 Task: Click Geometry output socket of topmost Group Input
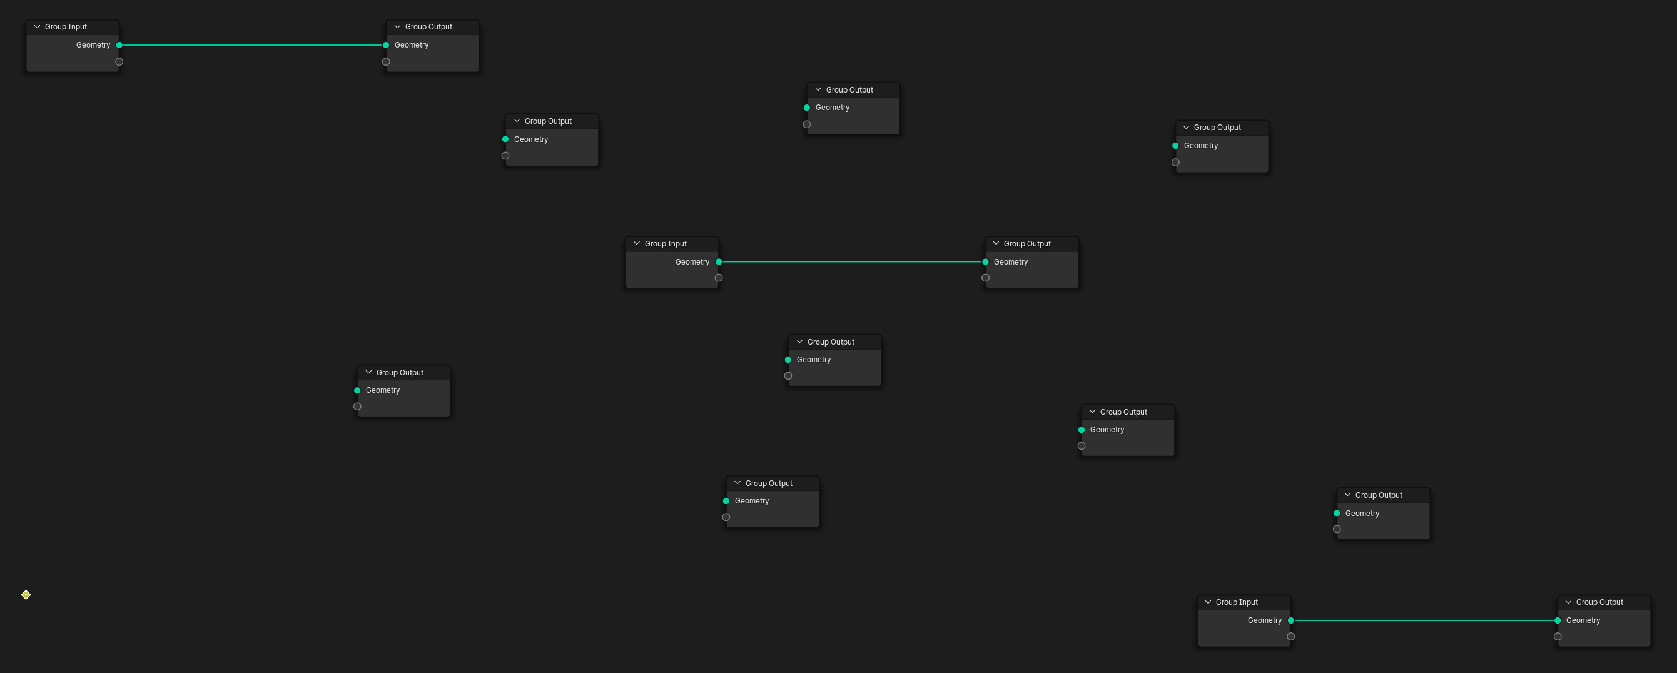(119, 45)
